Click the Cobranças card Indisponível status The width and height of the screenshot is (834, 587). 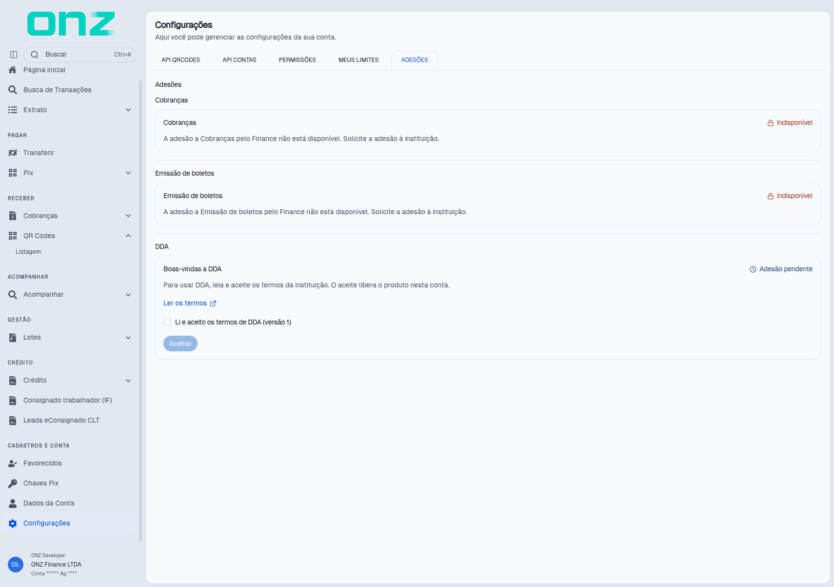[790, 122]
